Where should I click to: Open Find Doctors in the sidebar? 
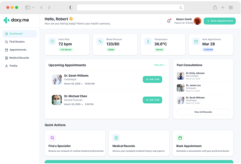[x=20, y=42]
